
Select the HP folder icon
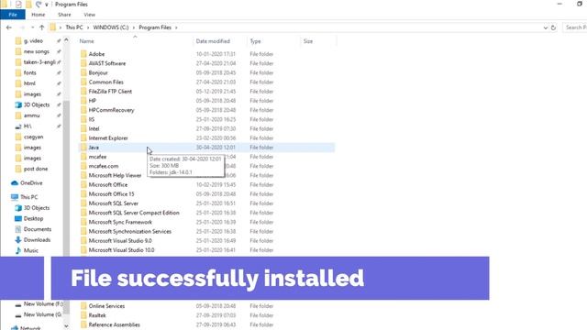(83, 101)
